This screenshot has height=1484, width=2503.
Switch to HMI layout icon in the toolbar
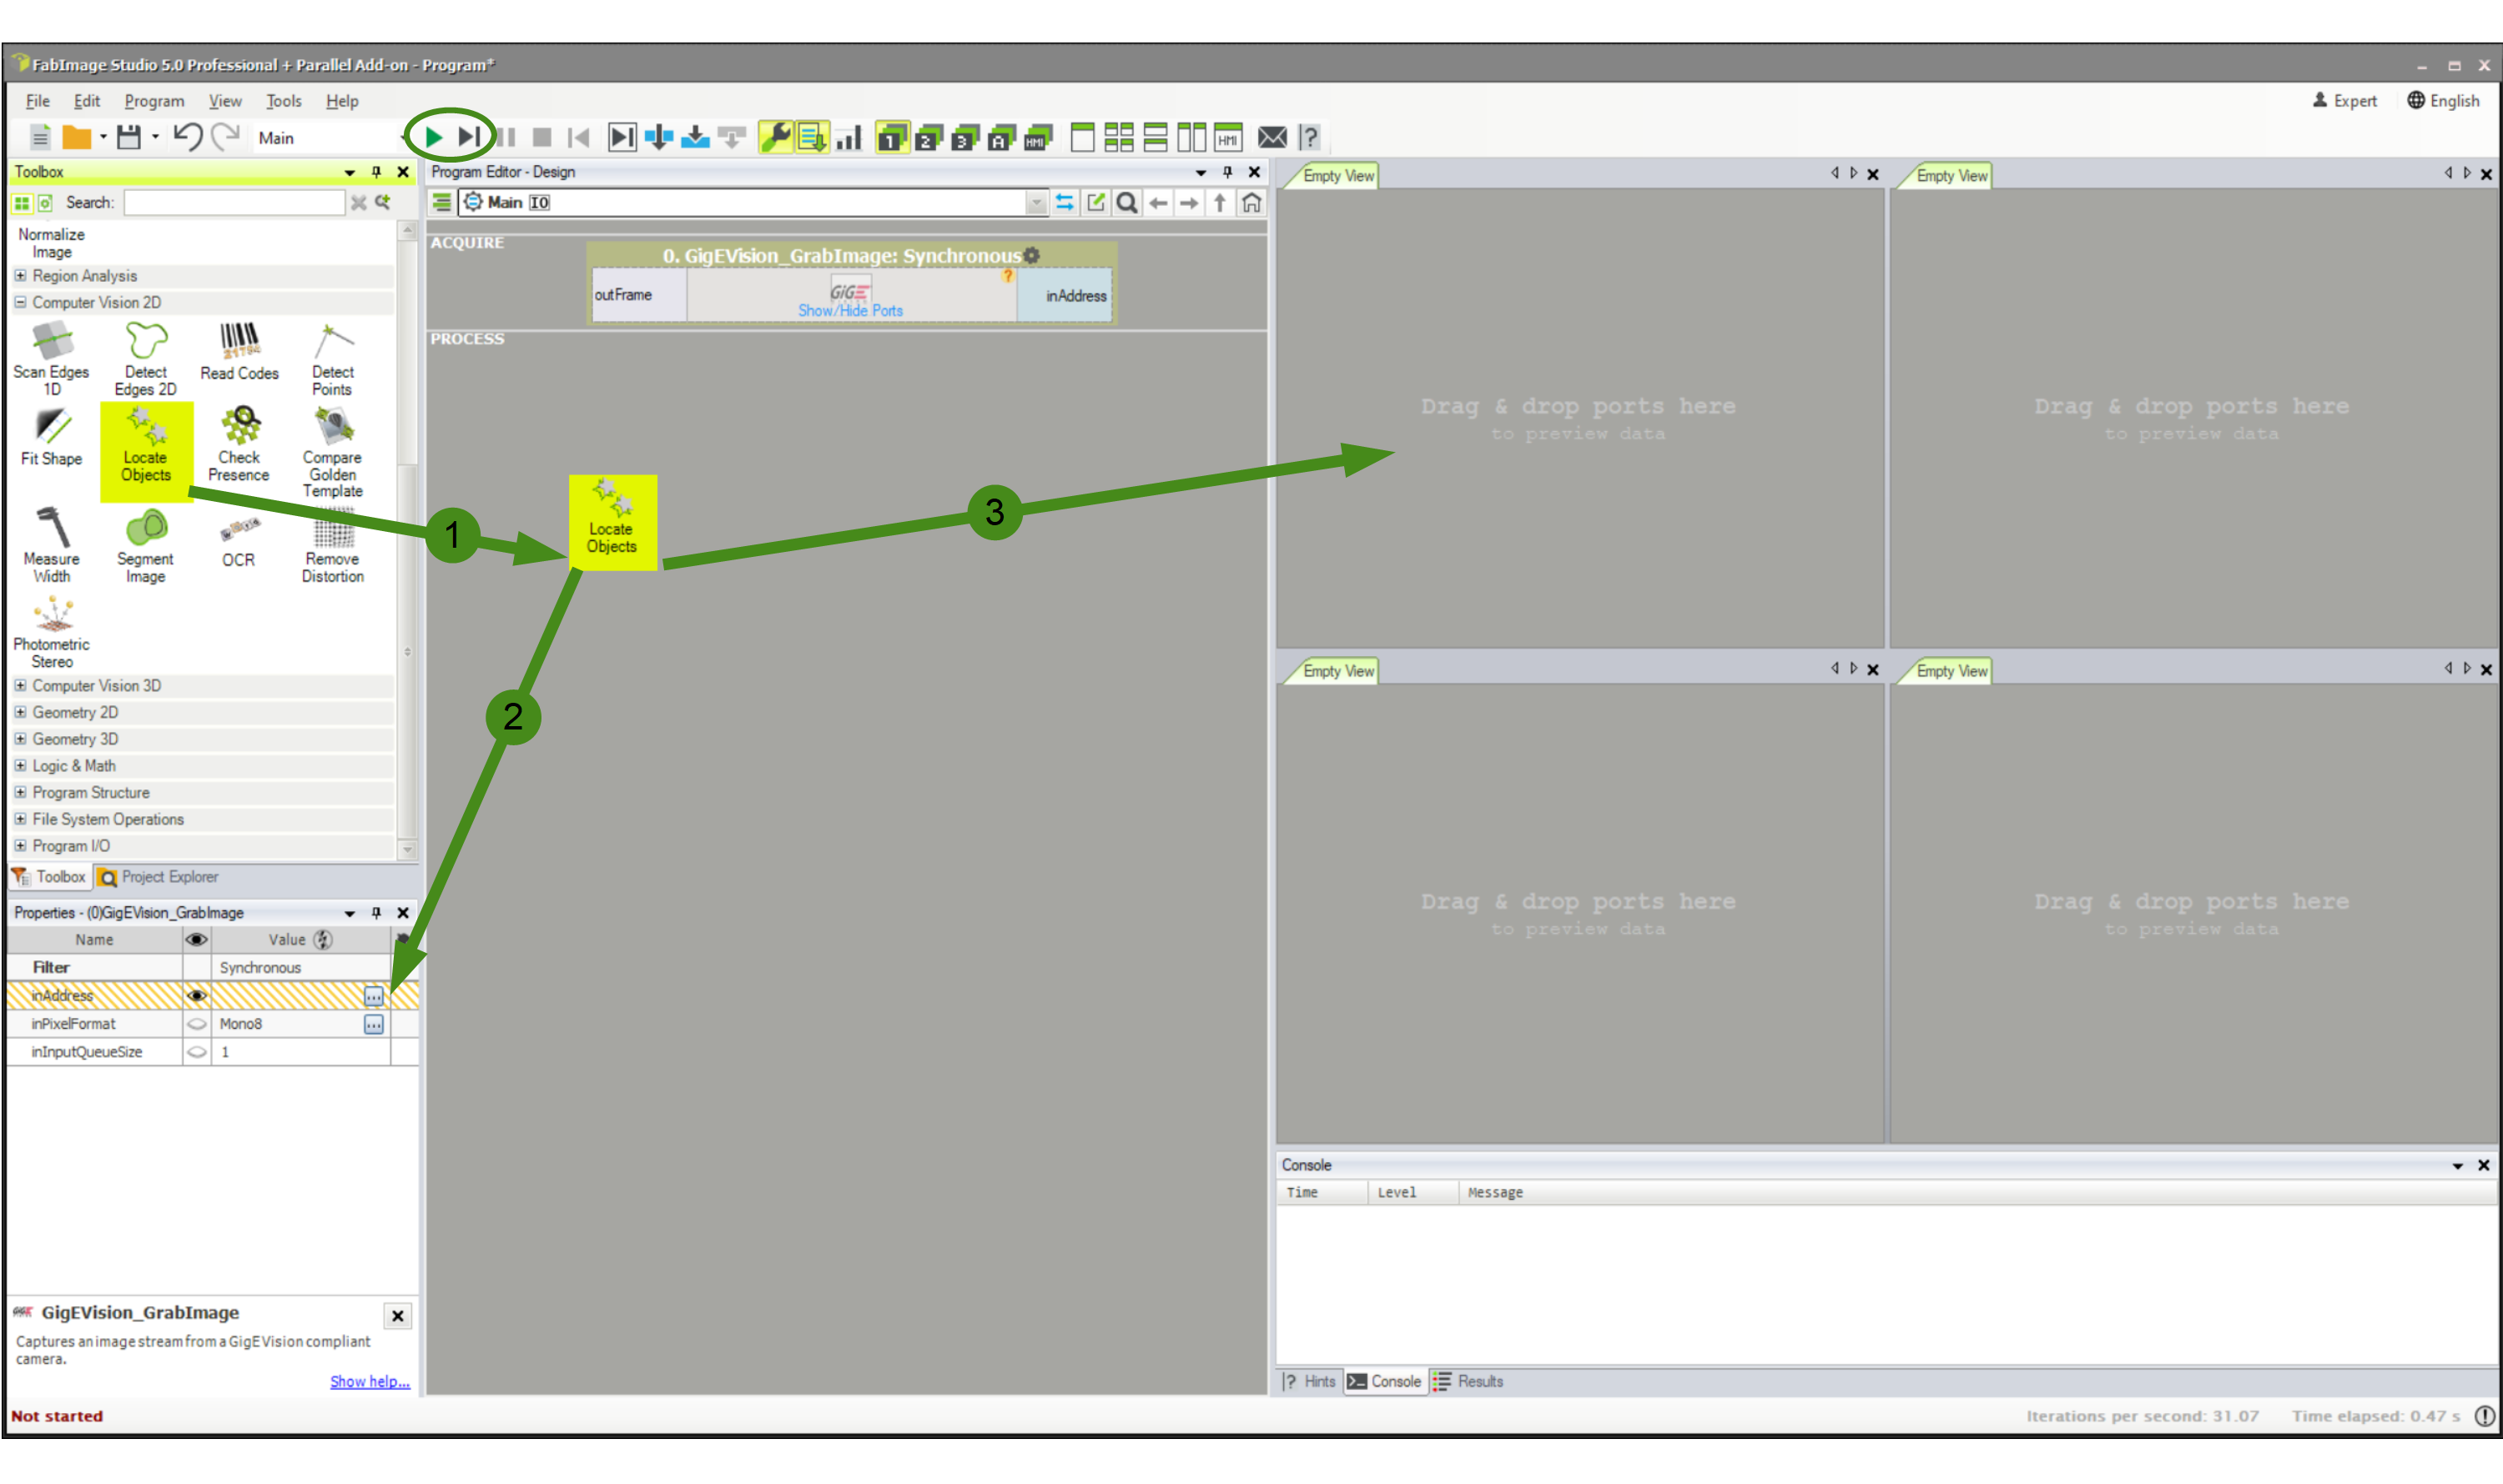pyautogui.click(x=1038, y=137)
